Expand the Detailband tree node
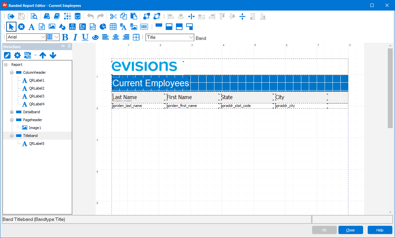 point(11,112)
